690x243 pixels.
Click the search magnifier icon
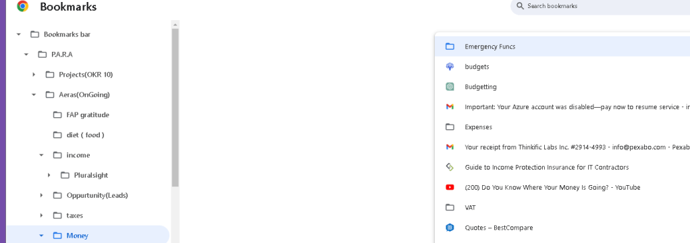click(520, 6)
